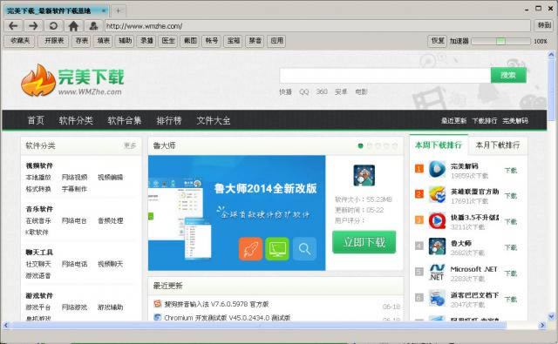Reload the page with the refresh icon
Image resolution: width=558 pixels, height=344 pixels.
[53, 26]
